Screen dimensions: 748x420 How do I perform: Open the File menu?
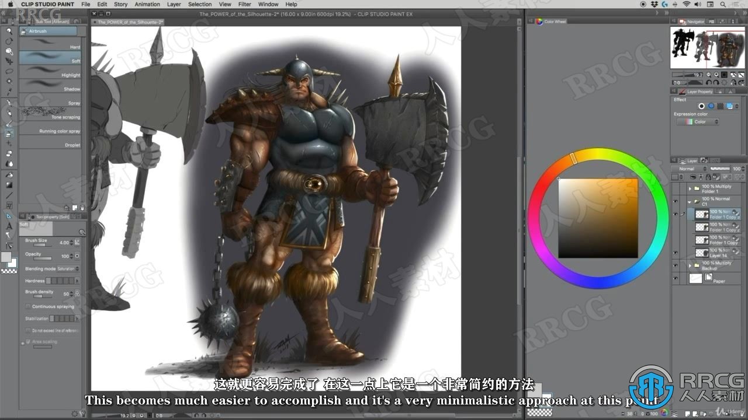(x=86, y=4)
